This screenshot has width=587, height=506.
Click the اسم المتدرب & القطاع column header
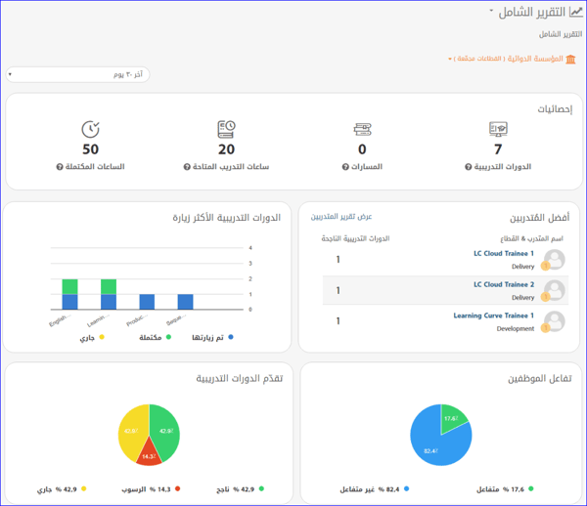(x=531, y=238)
